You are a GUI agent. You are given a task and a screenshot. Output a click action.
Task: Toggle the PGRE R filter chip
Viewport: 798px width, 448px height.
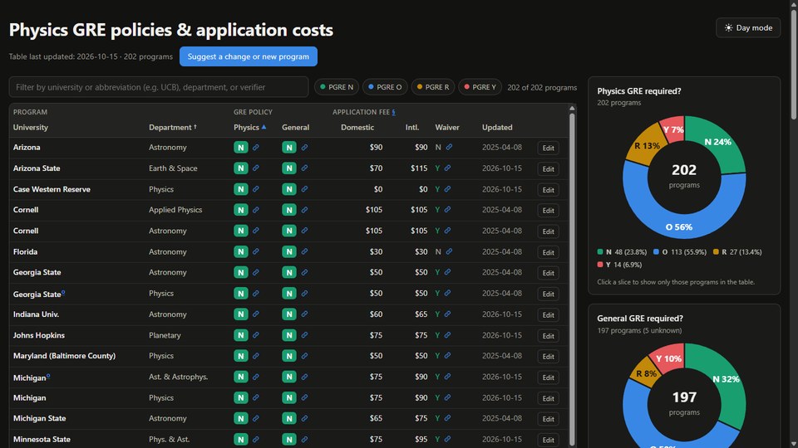click(x=432, y=87)
